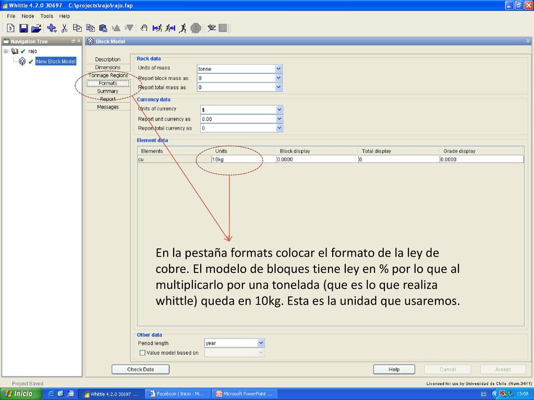The height and width of the screenshot is (400, 534).
Task: Click the tray expand arrow icon
Action: coord(494,394)
